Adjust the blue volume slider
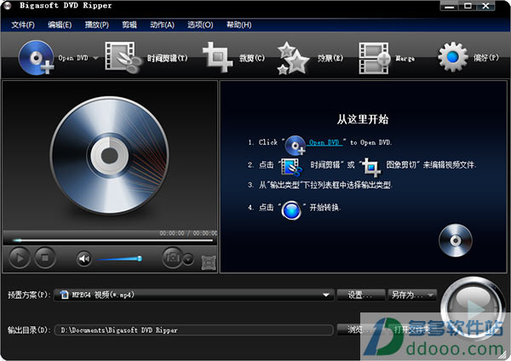511x361 pixels. point(119,259)
